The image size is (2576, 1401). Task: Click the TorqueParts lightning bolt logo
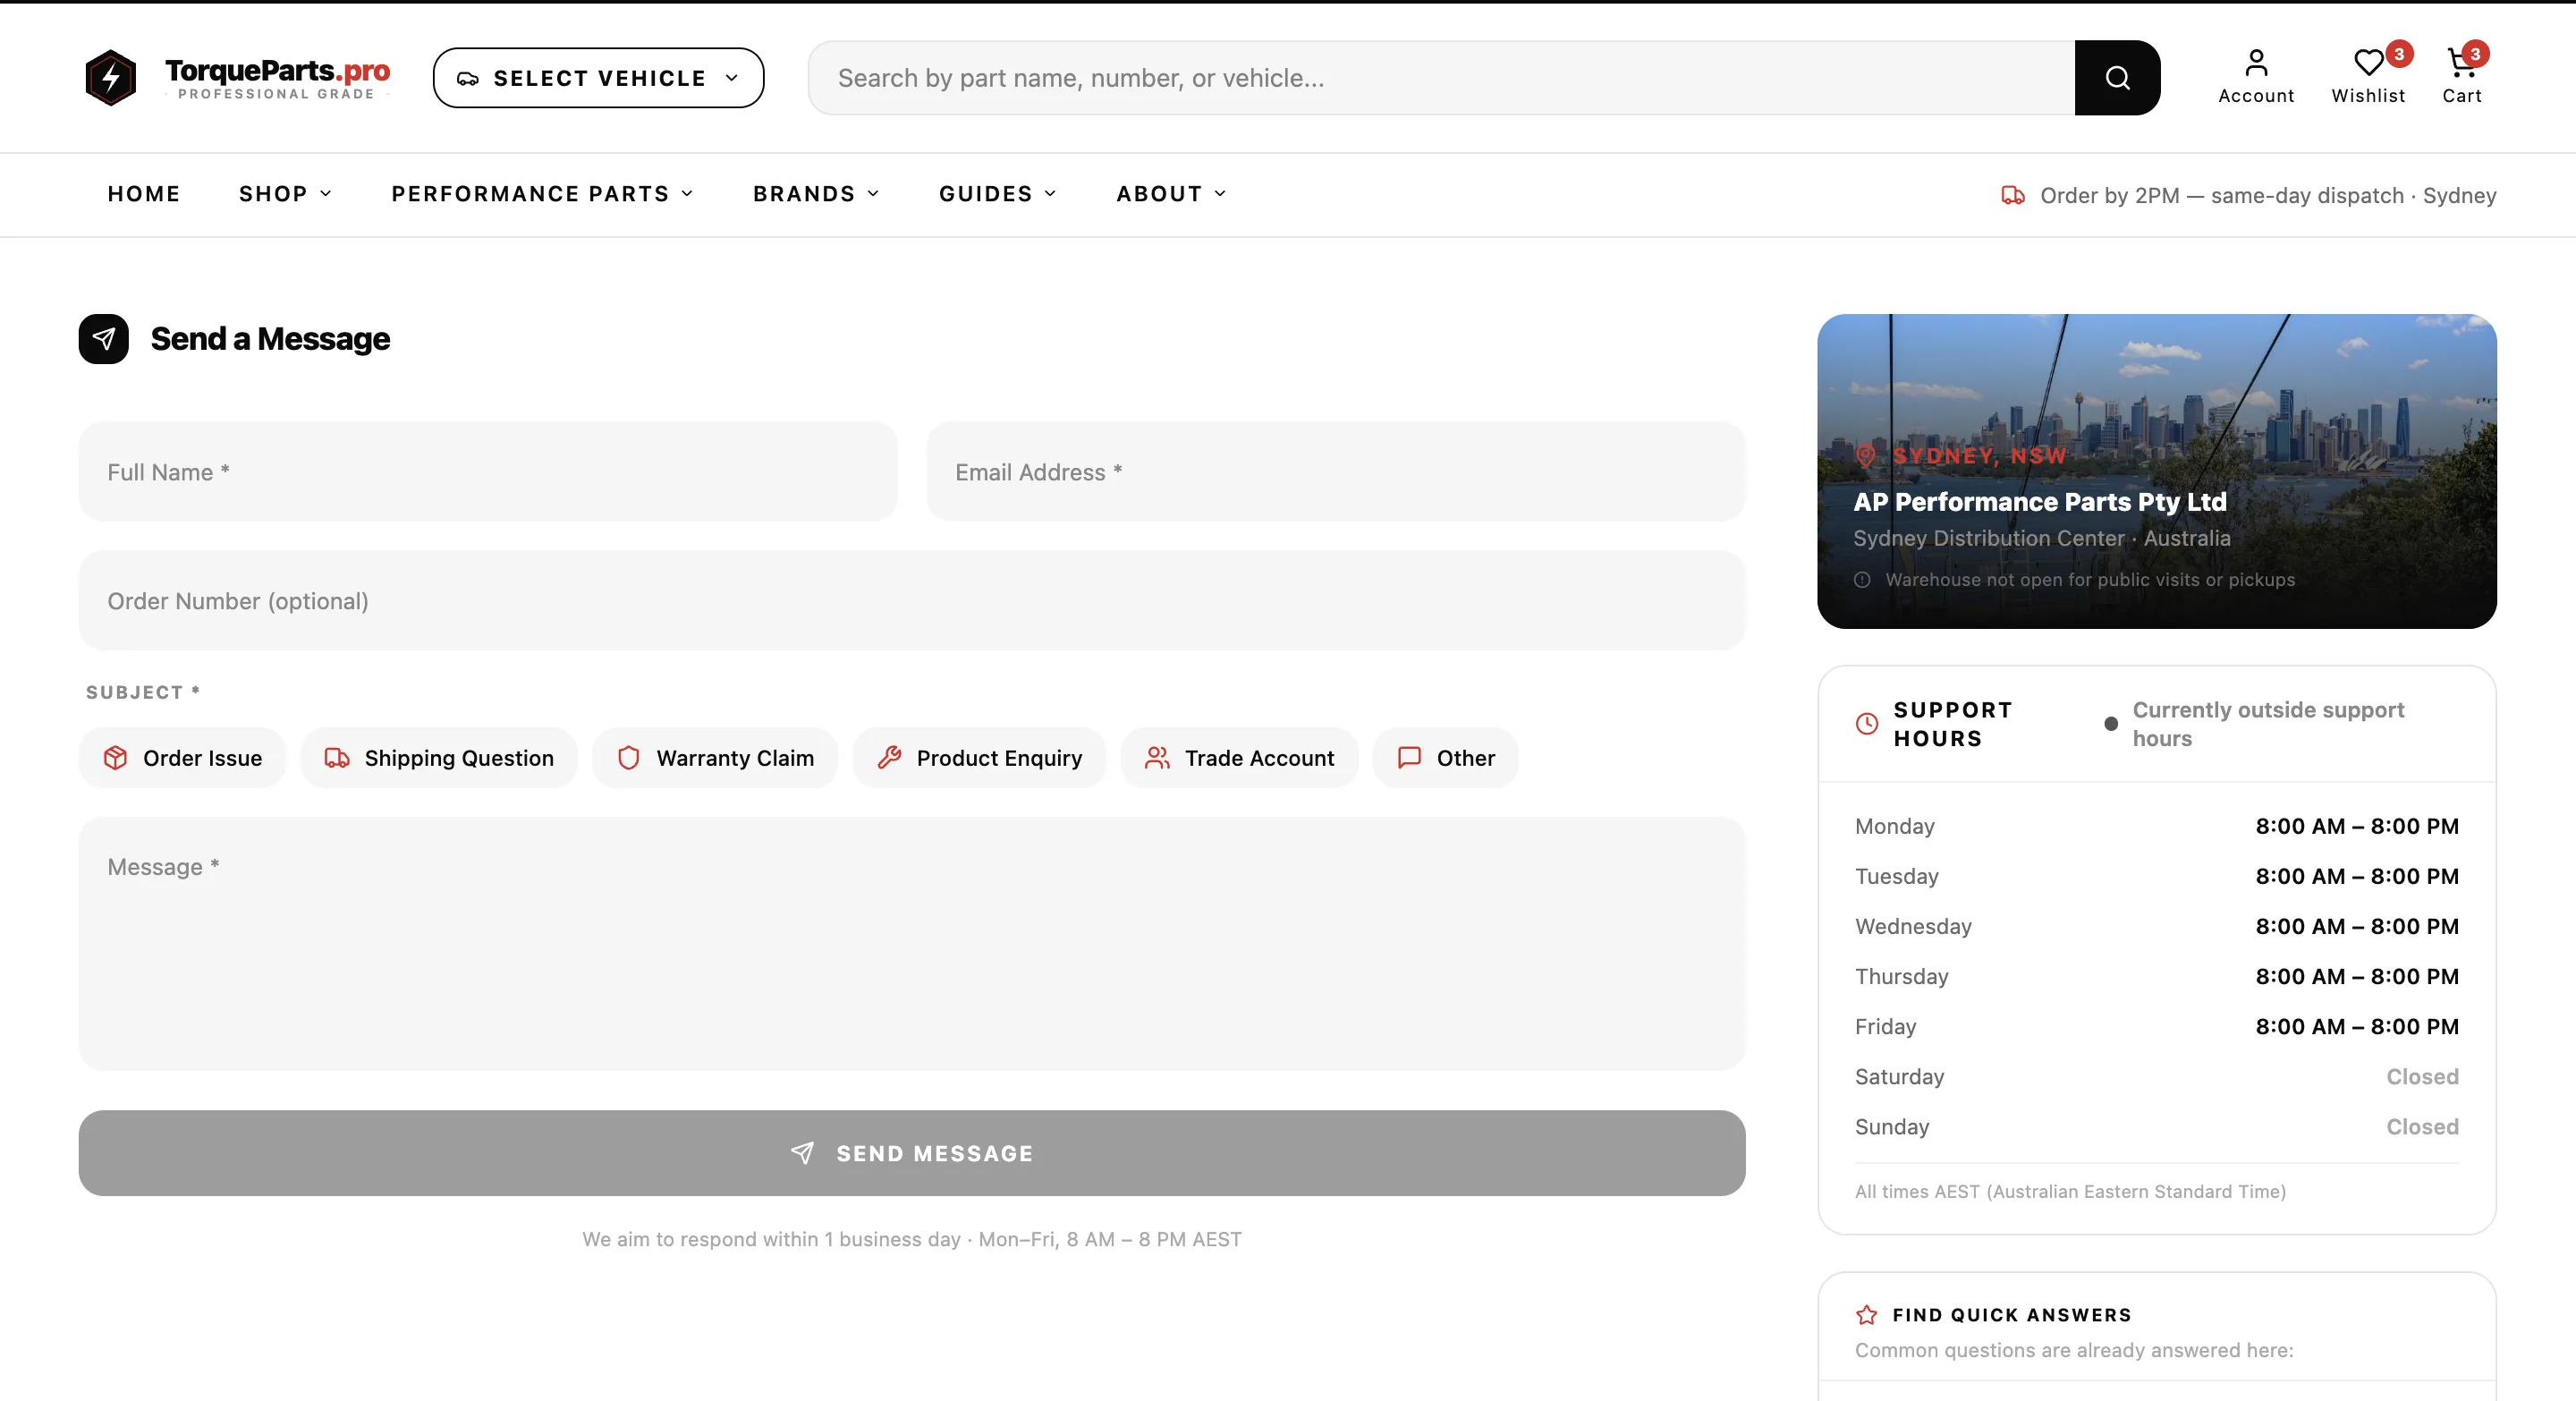click(111, 78)
